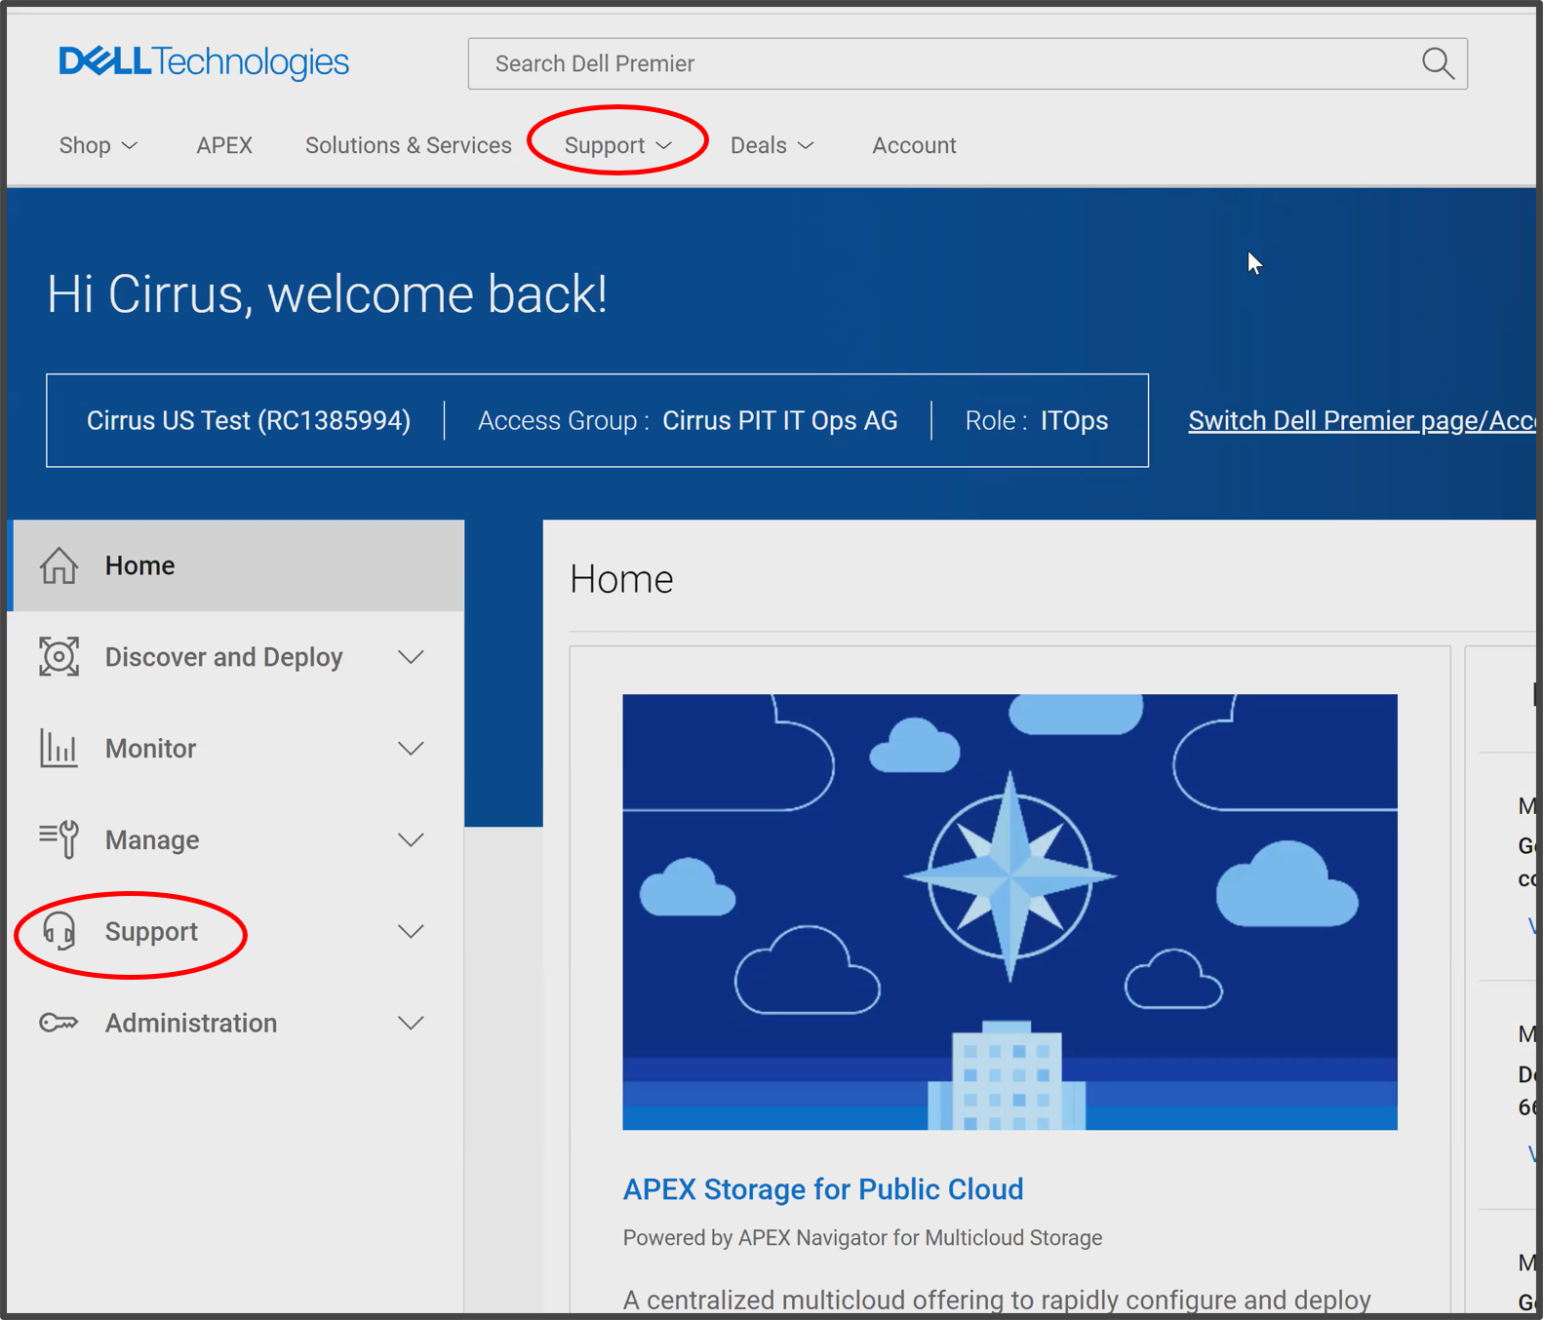Click 'Powered by APEX Navigator for Multicloud Storage'
Viewport: 1543px width, 1320px height.
tap(862, 1237)
